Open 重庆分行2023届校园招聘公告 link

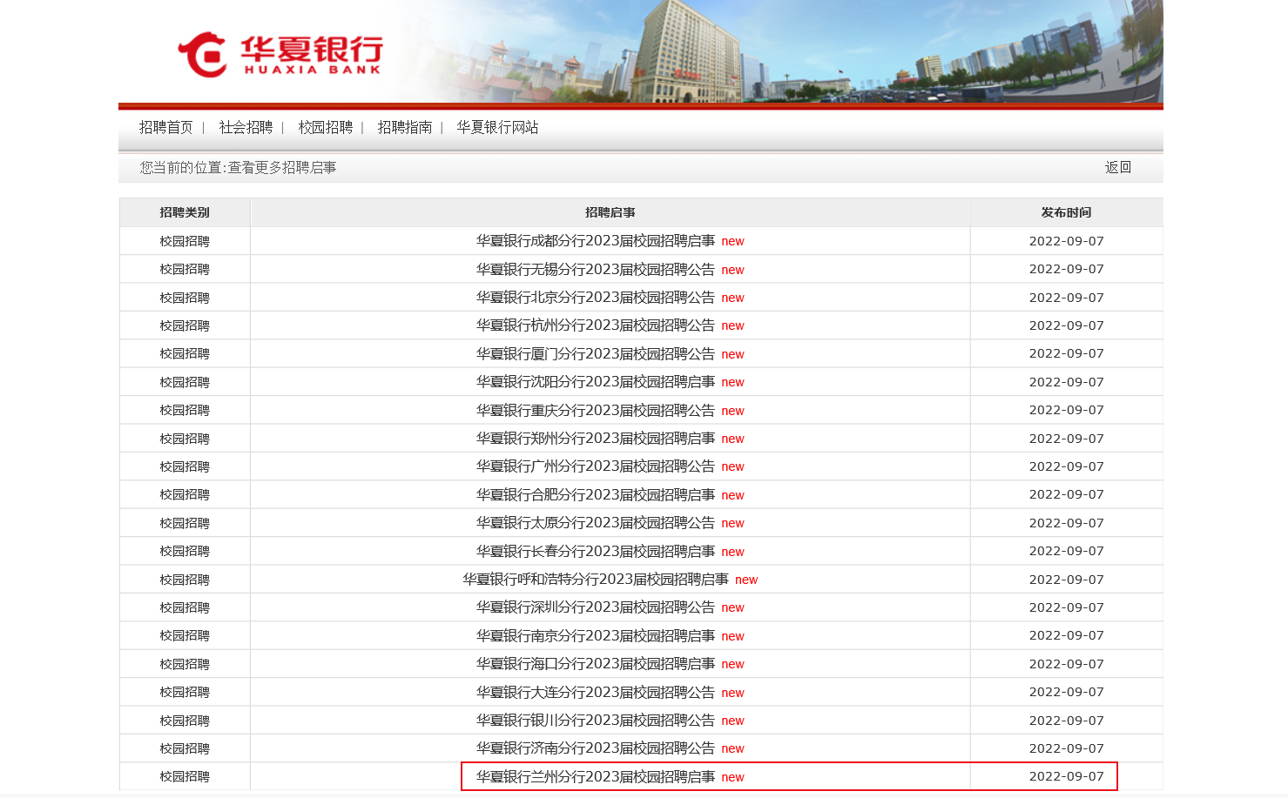click(595, 411)
